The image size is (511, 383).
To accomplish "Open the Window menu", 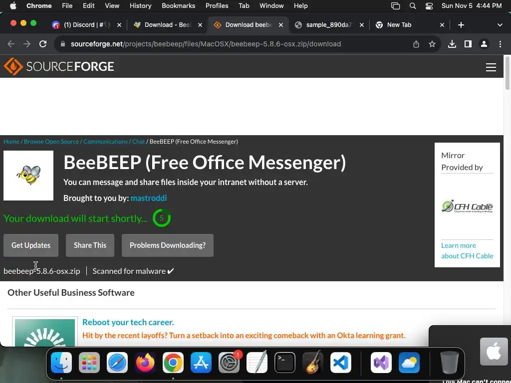I will click(271, 6).
